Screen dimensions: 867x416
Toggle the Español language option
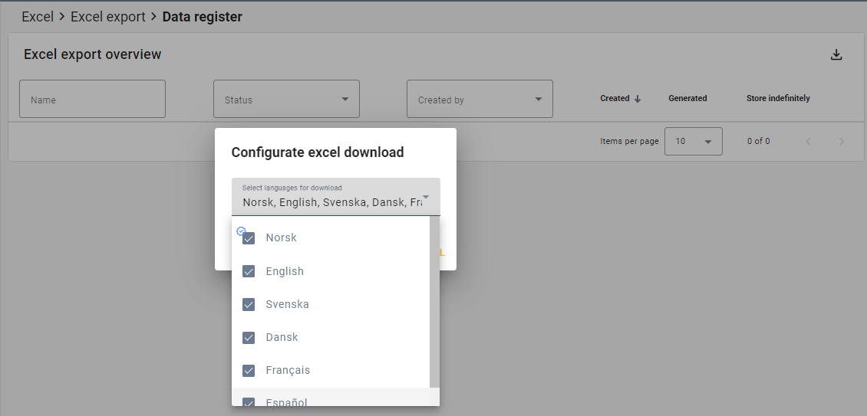(249, 402)
